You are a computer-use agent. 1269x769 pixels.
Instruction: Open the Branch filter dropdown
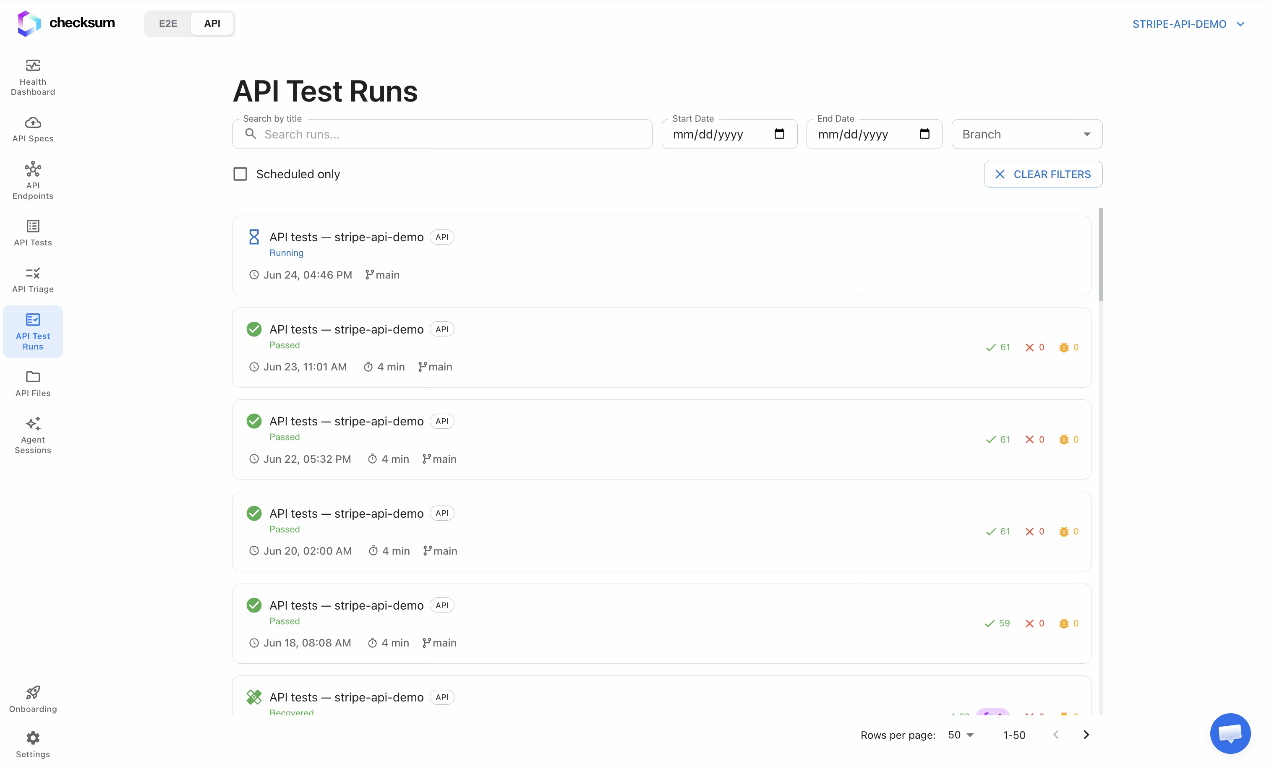1026,134
